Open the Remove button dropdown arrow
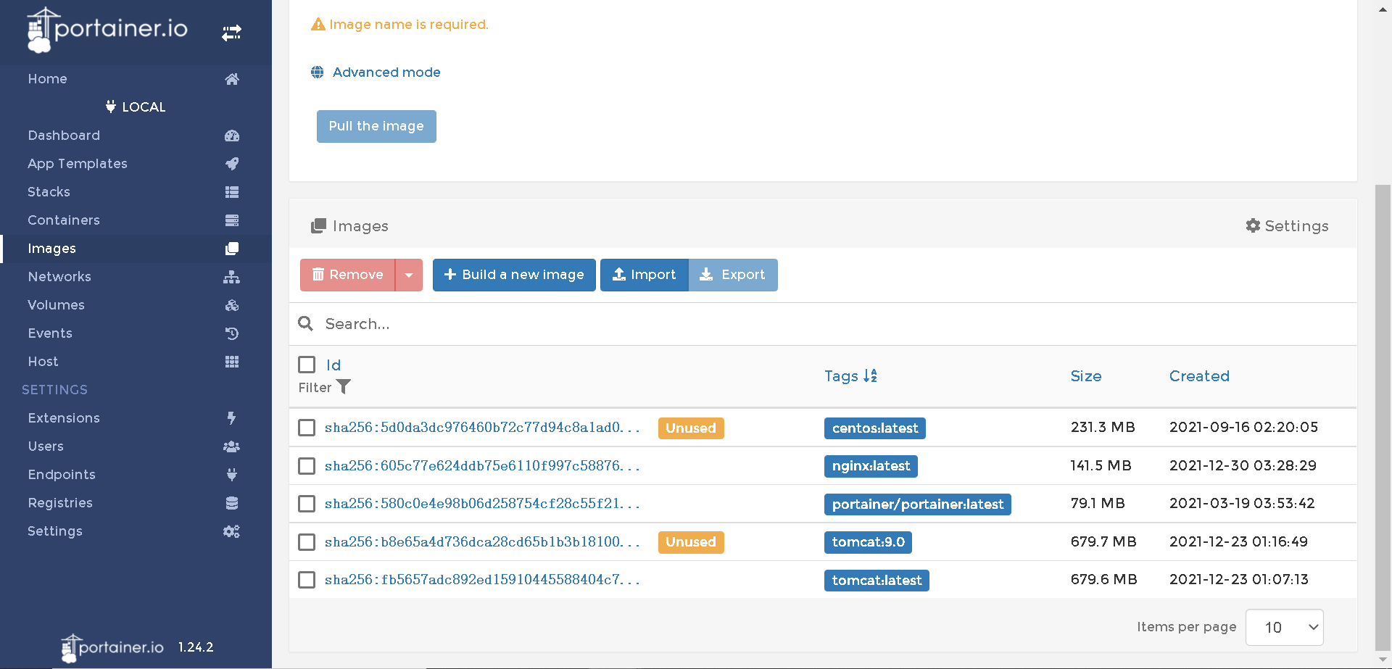 pos(409,275)
